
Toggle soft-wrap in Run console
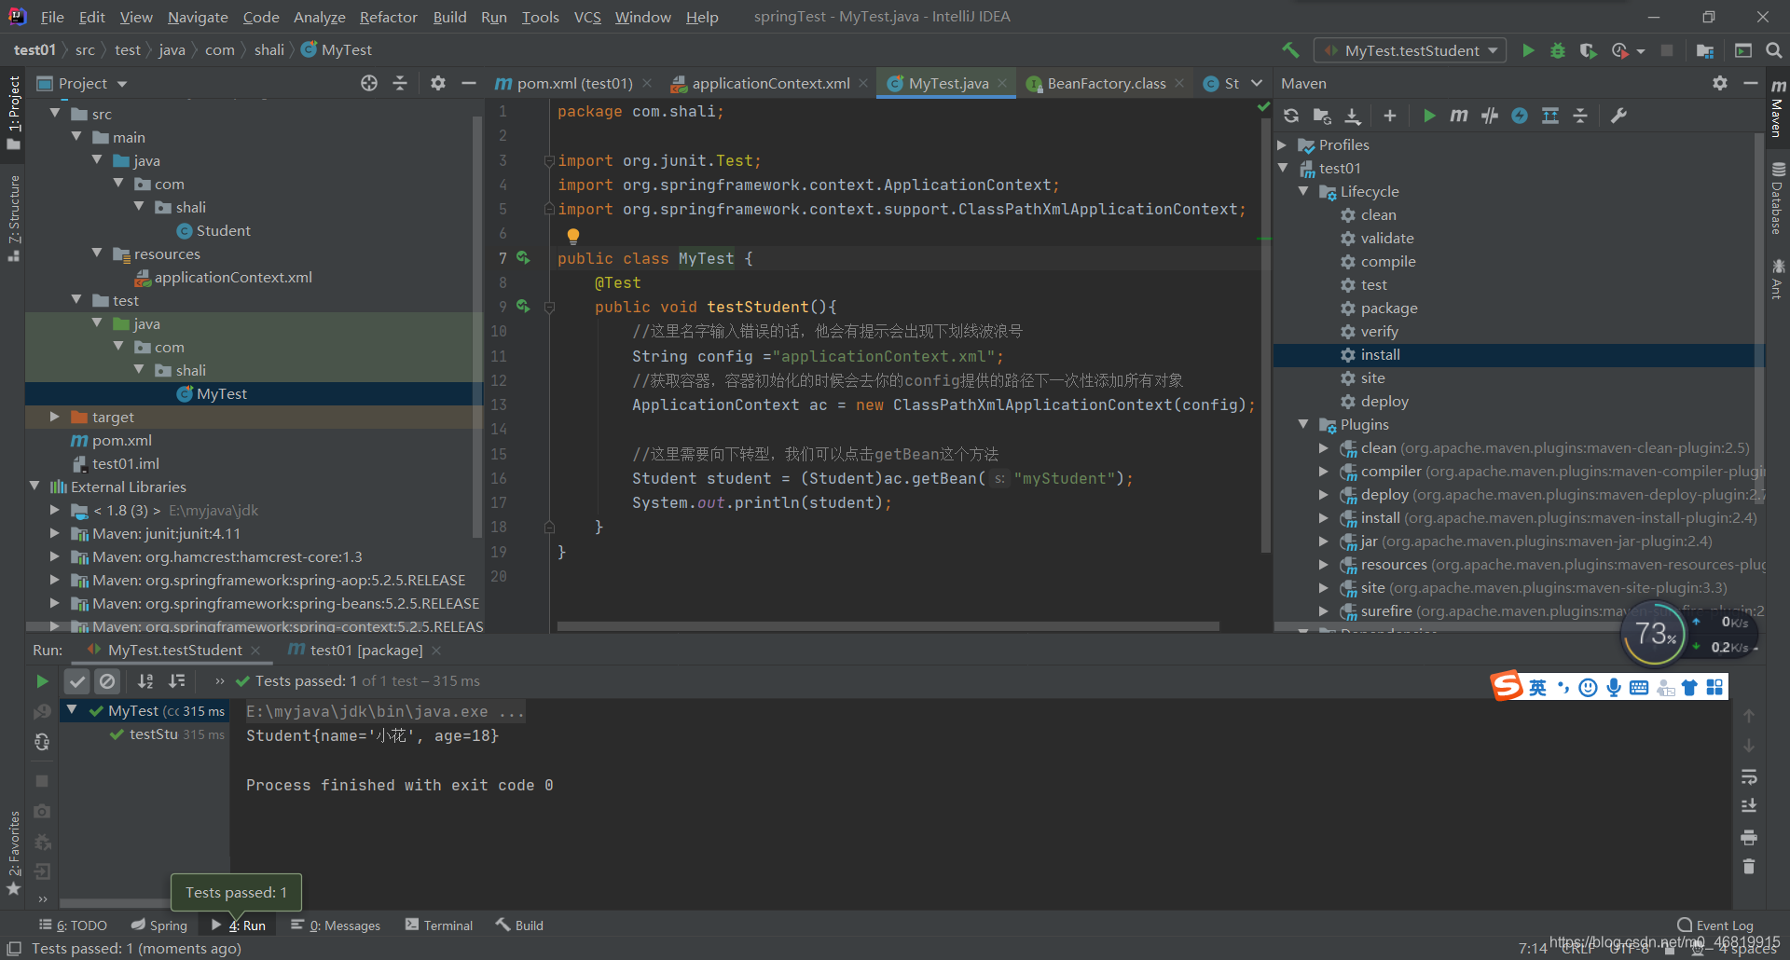[x=1749, y=776]
